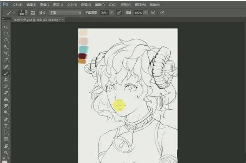This screenshot has height=163, width=246.
Task: Click the teal paint swatch on canvas
Action: click(84, 49)
